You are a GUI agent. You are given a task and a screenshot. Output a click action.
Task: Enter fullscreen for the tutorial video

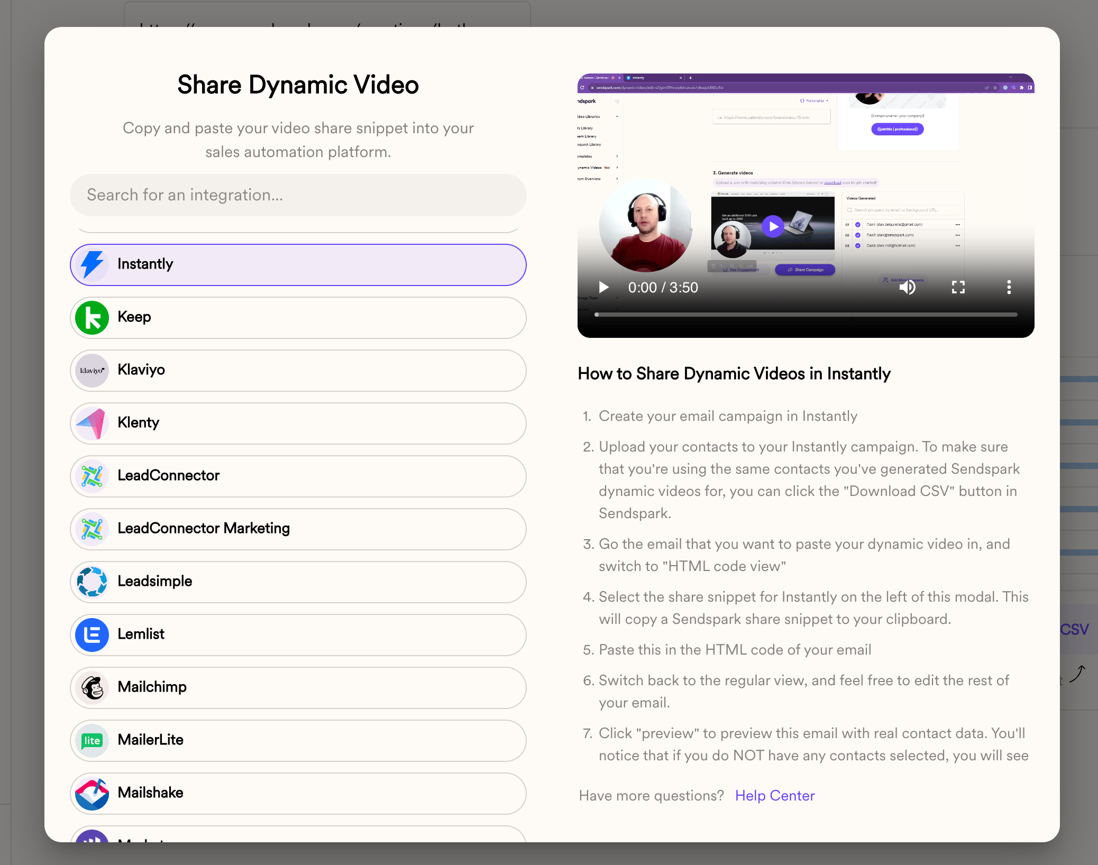(958, 287)
